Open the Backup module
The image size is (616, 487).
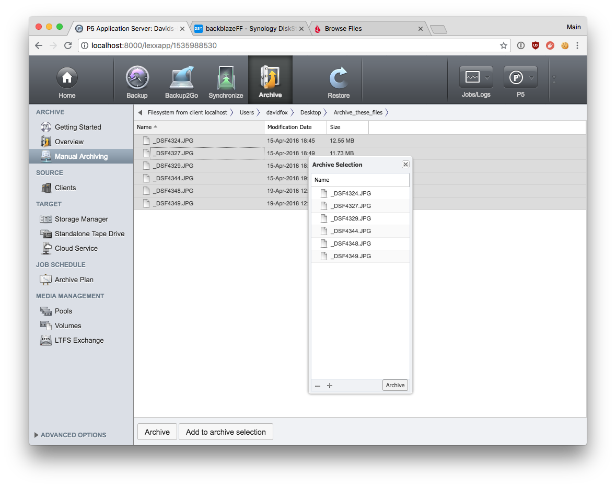tap(137, 82)
